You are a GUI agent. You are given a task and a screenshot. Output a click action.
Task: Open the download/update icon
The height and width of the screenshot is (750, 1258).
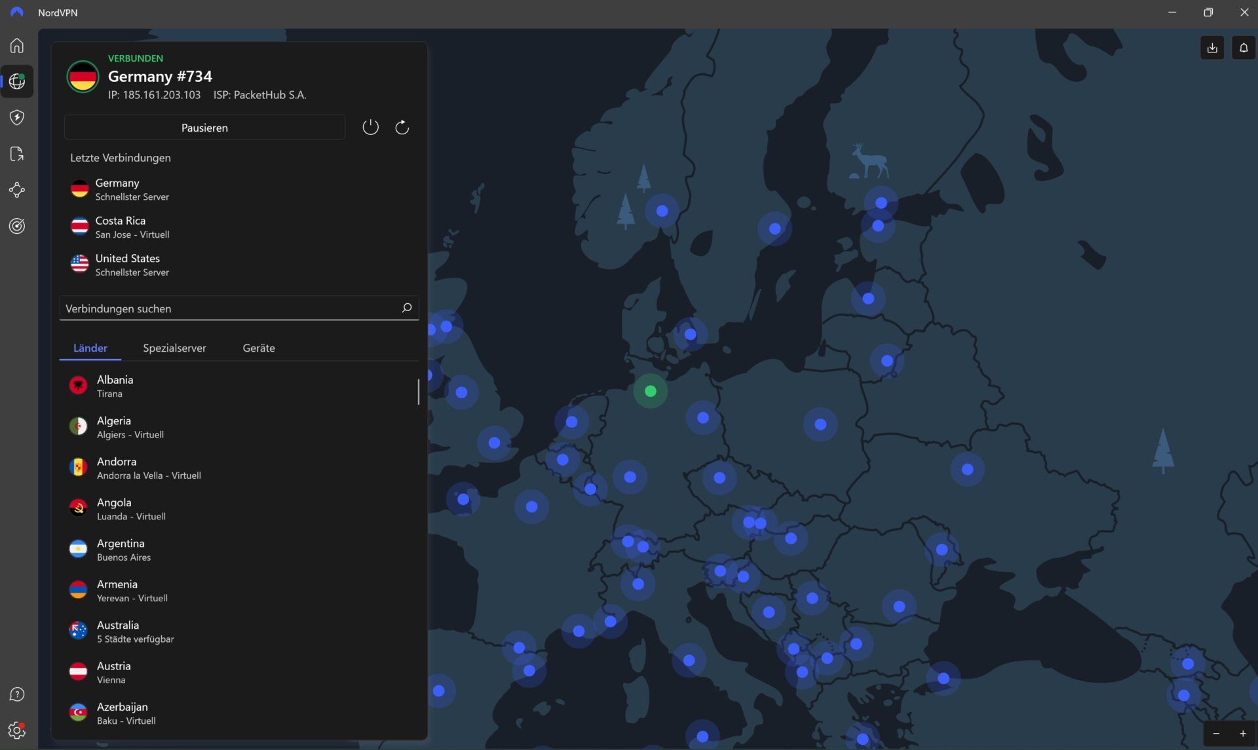[1213, 47]
